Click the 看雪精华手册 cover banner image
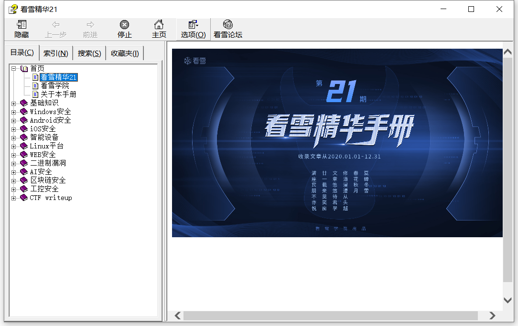Image resolution: width=518 pixels, height=326 pixels. [x=337, y=143]
